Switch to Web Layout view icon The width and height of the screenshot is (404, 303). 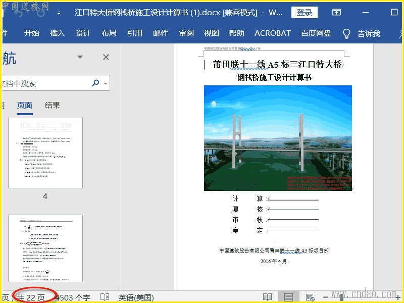(310, 297)
